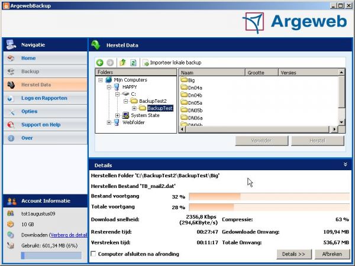
Task: Collapse the HAPPY tree node
Action: pos(109,87)
